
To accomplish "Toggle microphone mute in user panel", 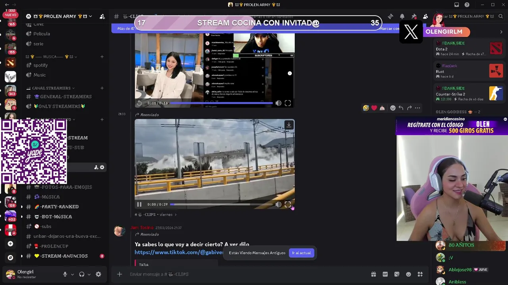I will click(x=65, y=274).
